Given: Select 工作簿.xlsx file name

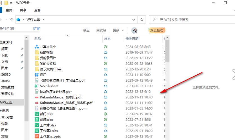Looking at the screenshot, I should [x=48, y=125].
